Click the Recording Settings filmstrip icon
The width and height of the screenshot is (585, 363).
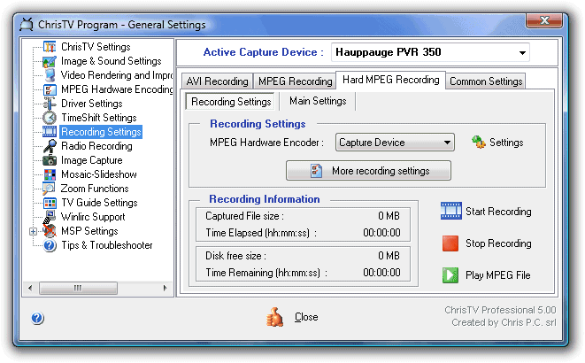pos(50,132)
